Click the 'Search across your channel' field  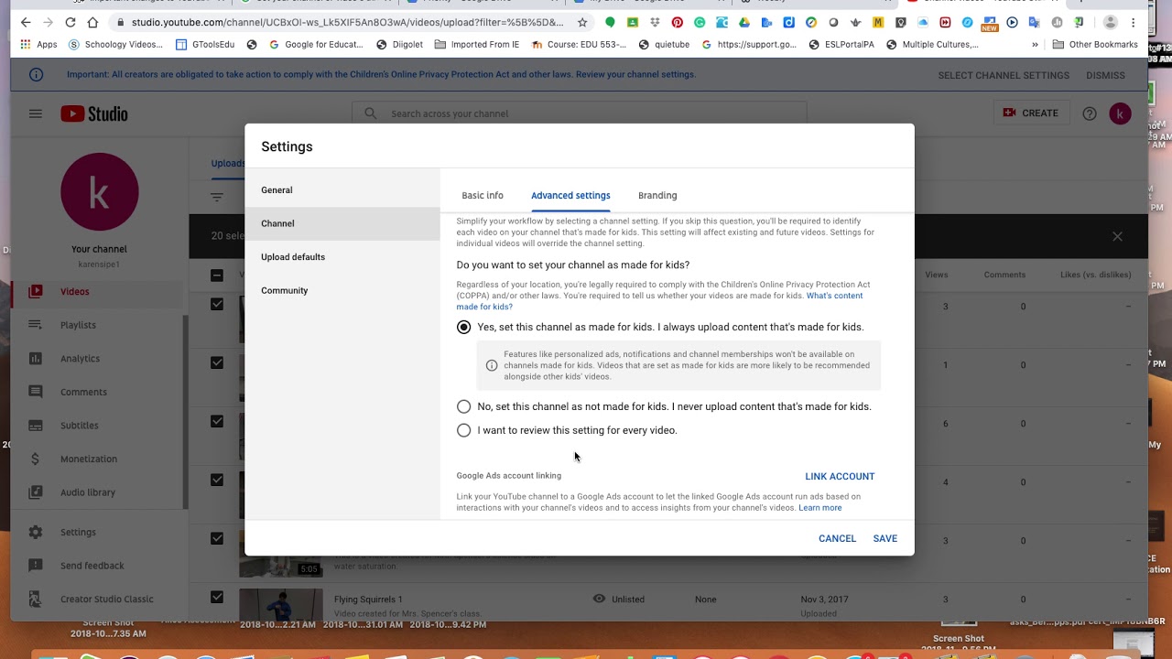click(x=580, y=113)
